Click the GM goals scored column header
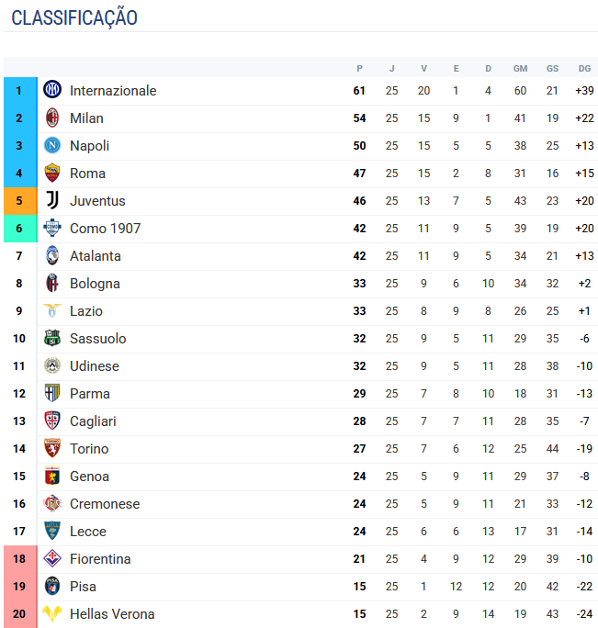The width and height of the screenshot is (598, 628). pyautogui.click(x=520, y=69)
